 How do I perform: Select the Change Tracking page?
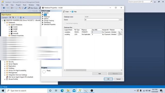click(x=49, y=21)
